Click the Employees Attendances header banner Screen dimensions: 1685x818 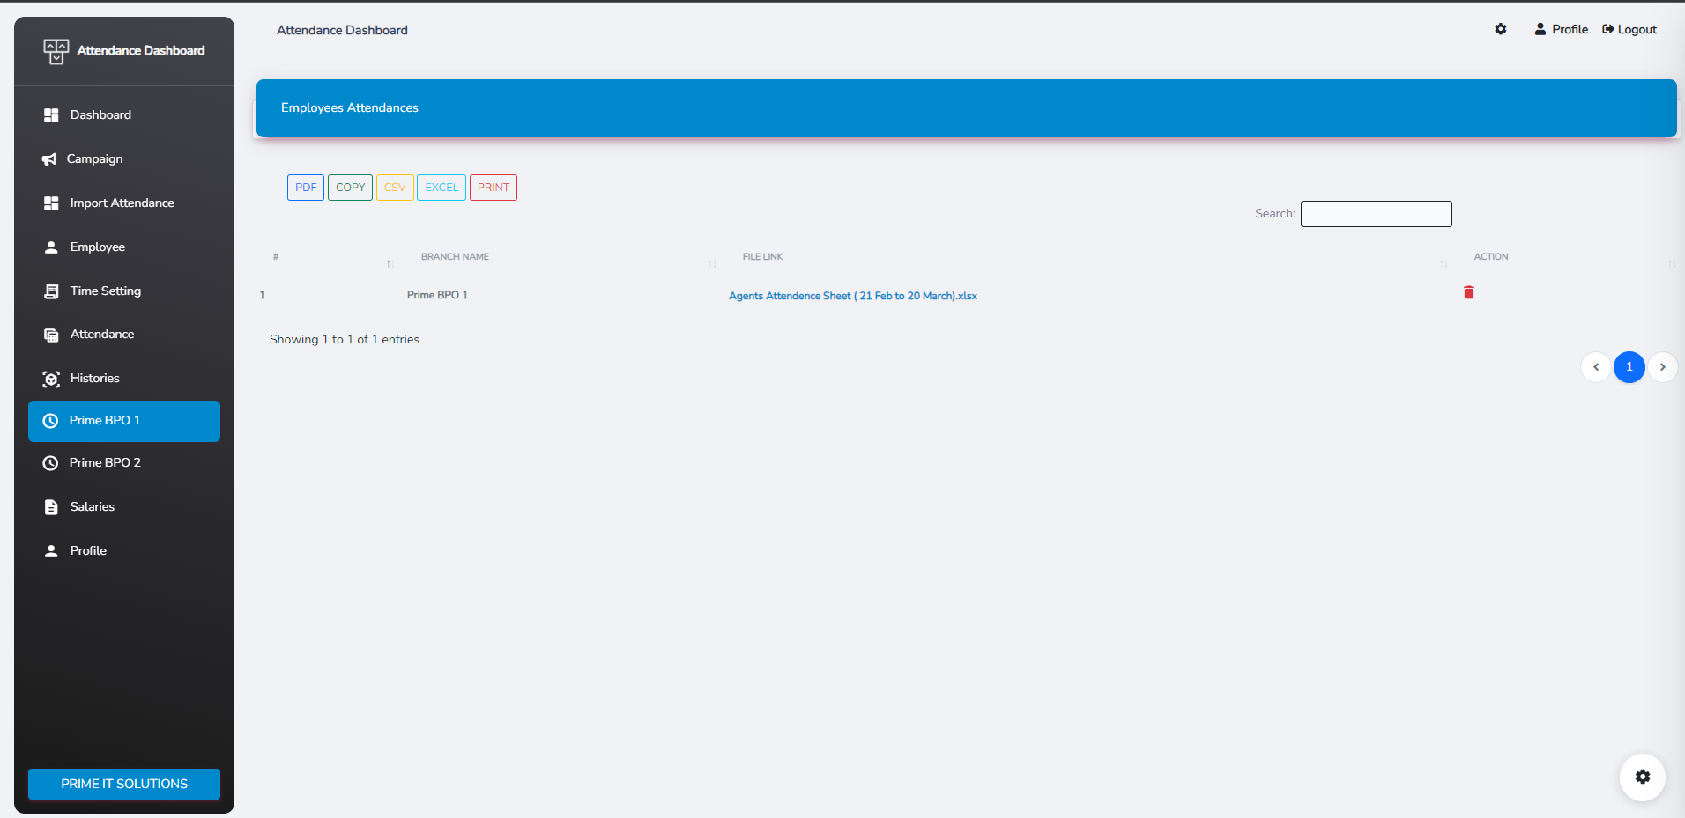coord(967,108)
